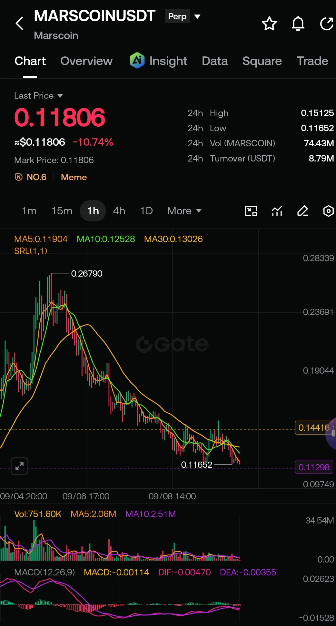Open the Insight AI logo icon
Image resolution: width=336 pixels, height=626 pixels.
pyautogui.click(x=137, y=60)
